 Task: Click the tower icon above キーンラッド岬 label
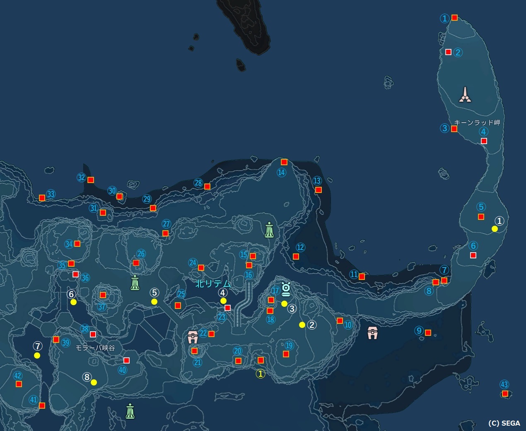[465, 94]
